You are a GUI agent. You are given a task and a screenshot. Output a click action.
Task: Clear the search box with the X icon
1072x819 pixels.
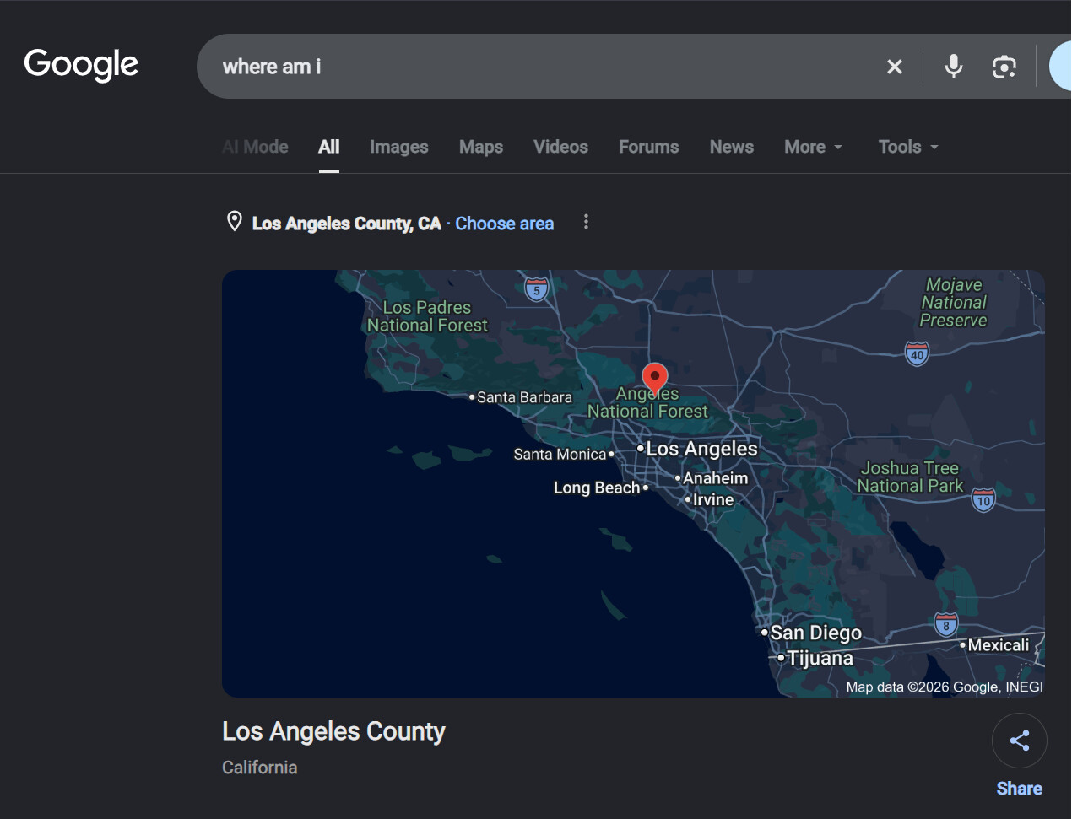895,67
